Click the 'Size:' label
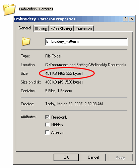139x168 pixels. [x=24, y=73]
